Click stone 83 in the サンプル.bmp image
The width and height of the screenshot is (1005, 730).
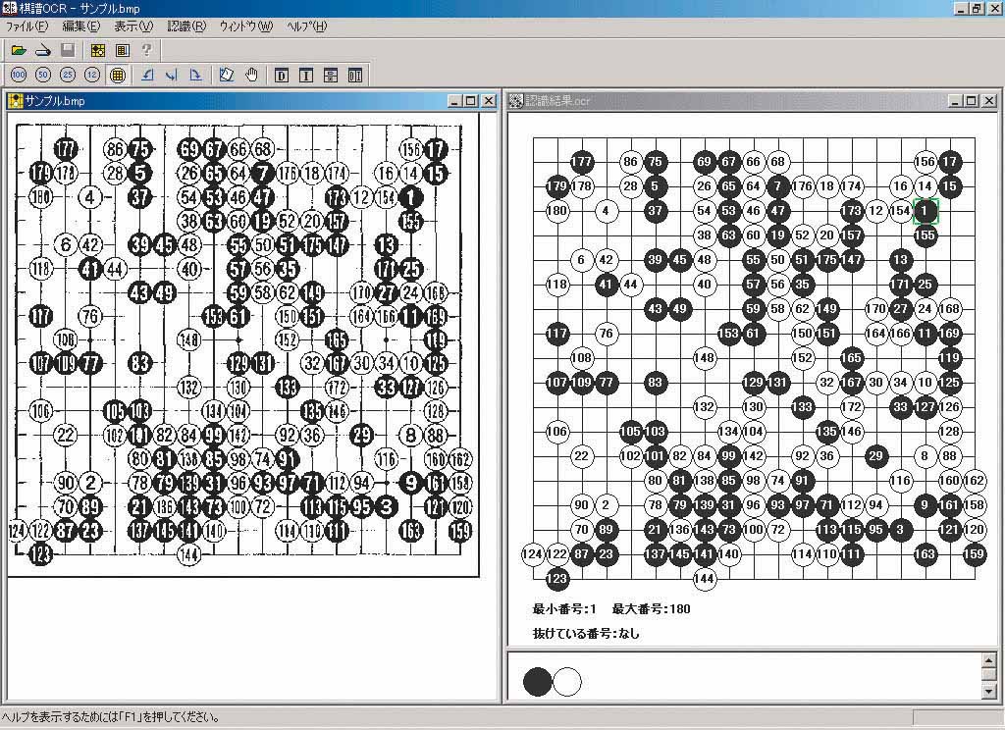coord(139,363)
